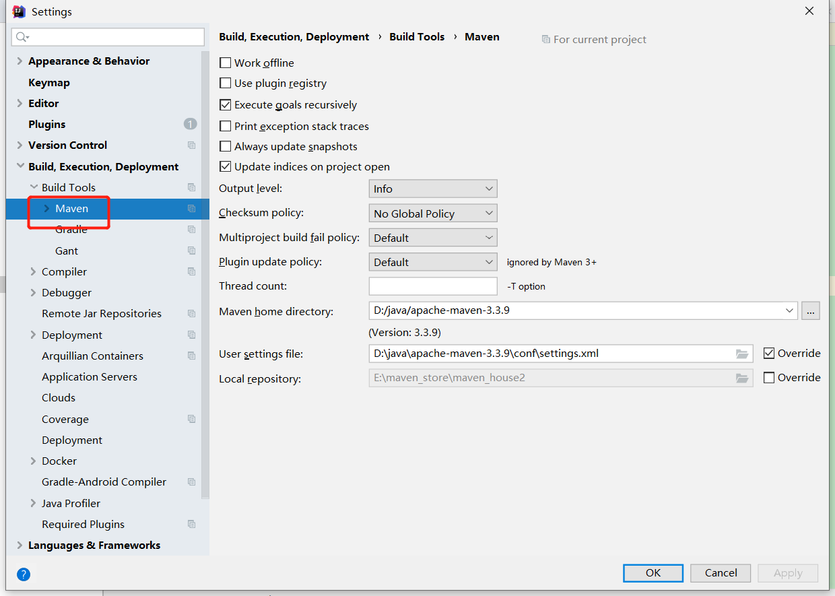Click browse ellipsis button for Maven home directory

[x=810, y=310]
